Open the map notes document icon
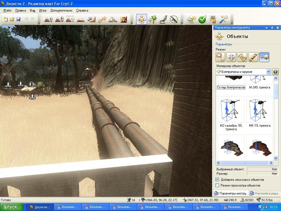Image resolution: width=281 pixels, height=211 pixels. tap(213, 19)
